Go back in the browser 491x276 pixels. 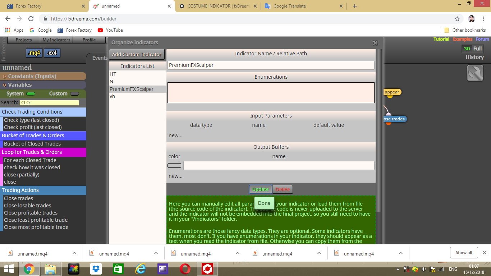(8, 19)
